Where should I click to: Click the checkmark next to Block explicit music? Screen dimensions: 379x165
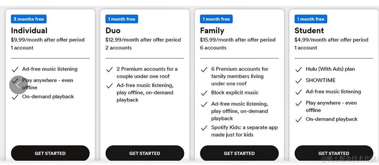pyautogui.click(x=204, y=93)
